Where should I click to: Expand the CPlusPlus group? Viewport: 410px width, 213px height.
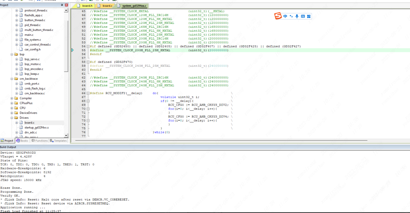12,103
